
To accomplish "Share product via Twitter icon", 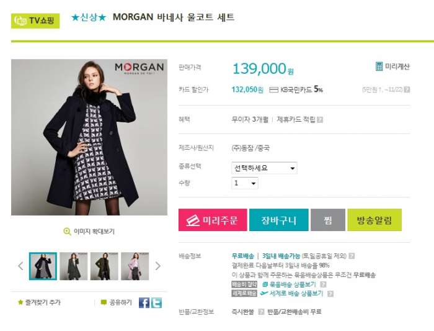I will coord(156,302).
